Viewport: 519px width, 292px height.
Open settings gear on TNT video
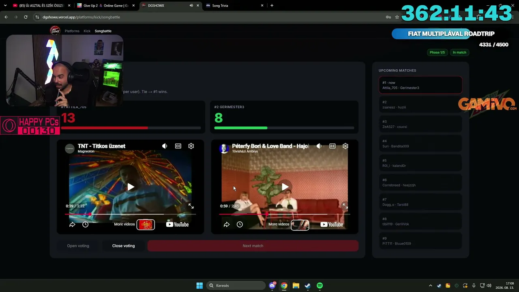[x=191, y=146]
